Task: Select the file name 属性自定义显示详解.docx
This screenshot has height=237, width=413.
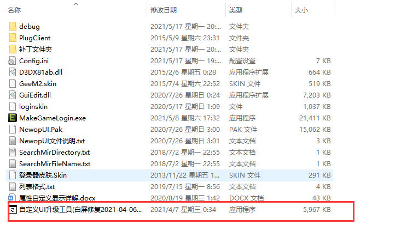Action: (57, 198)
